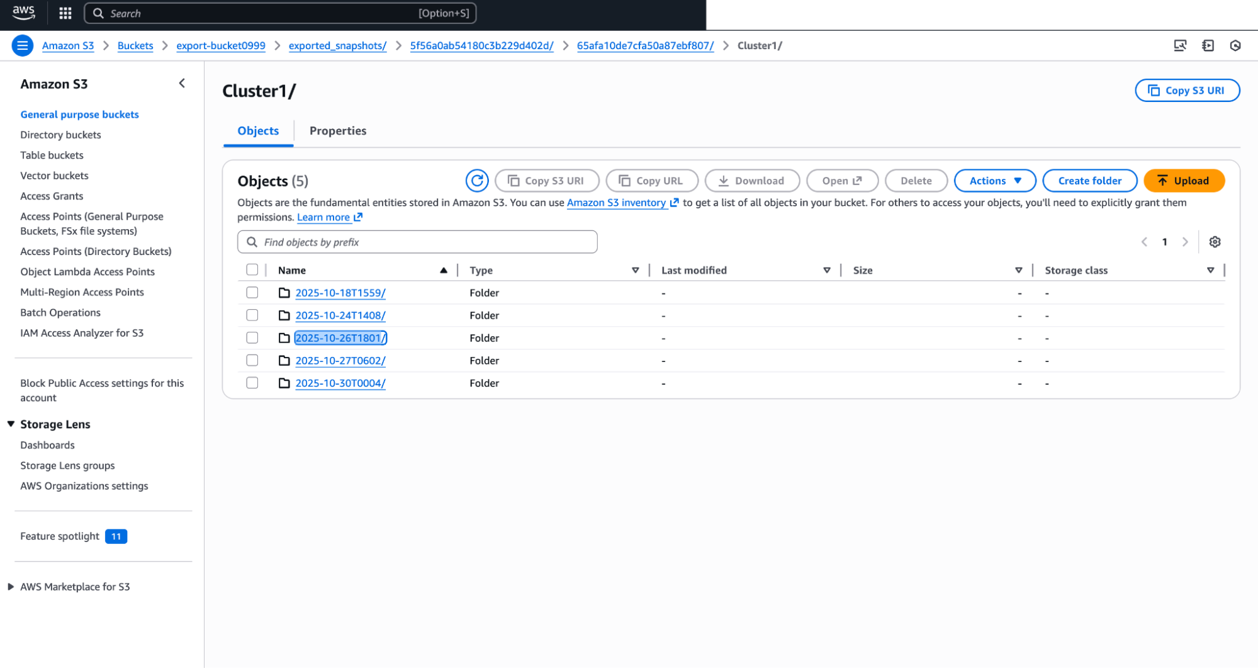Open Block Public Access settings for account
1258x668 pixels.
(102, 390)
